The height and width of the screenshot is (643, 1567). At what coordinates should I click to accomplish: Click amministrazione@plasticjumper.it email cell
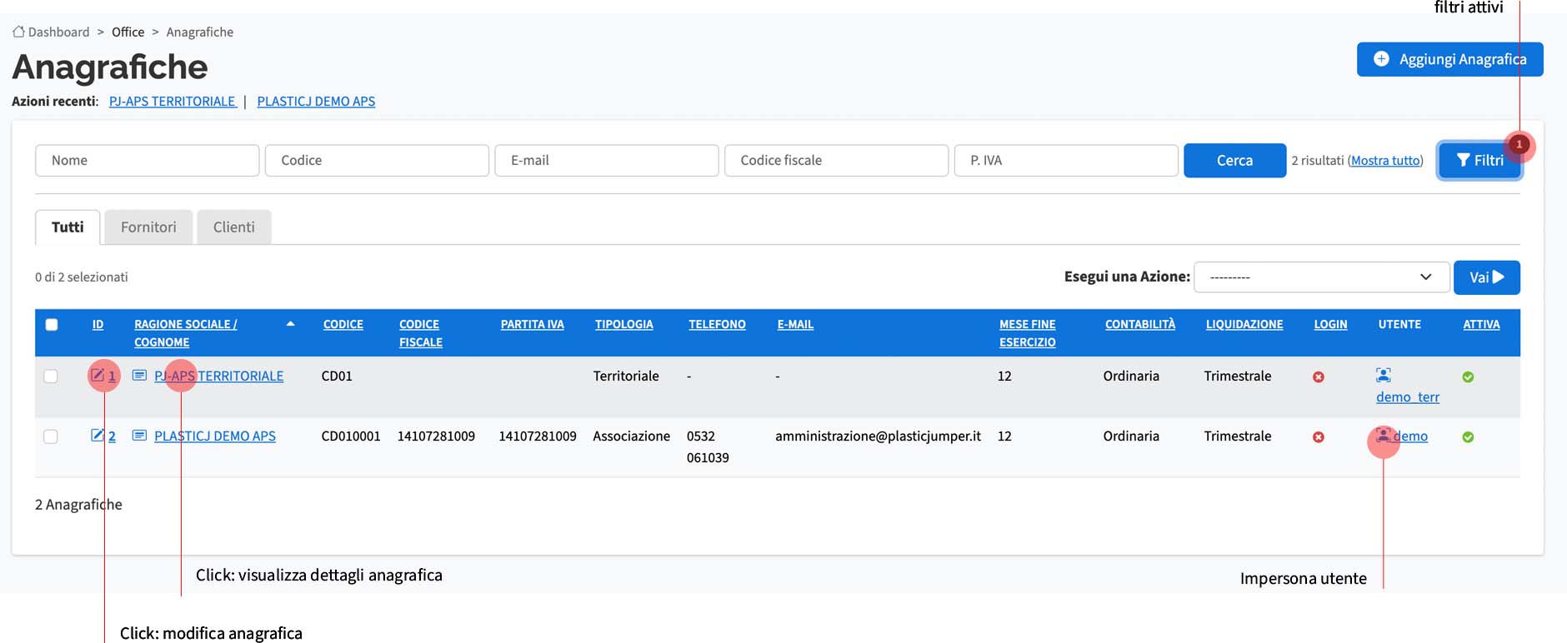879,436
